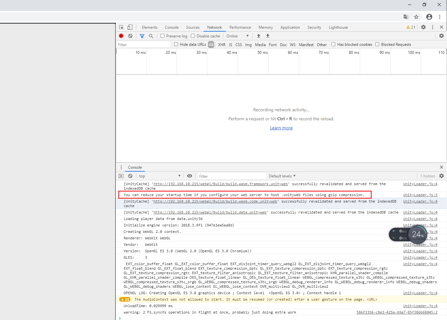Open the build.data.unityweb URL link
The image size is (447, 320).
(210, 213)
